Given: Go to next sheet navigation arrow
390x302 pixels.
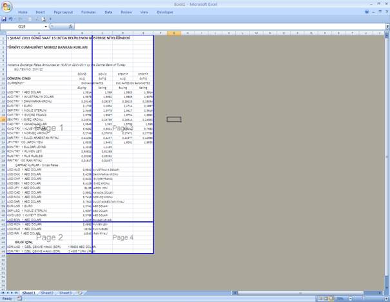Looking at the screenshot, I should [x=12, y=293].
